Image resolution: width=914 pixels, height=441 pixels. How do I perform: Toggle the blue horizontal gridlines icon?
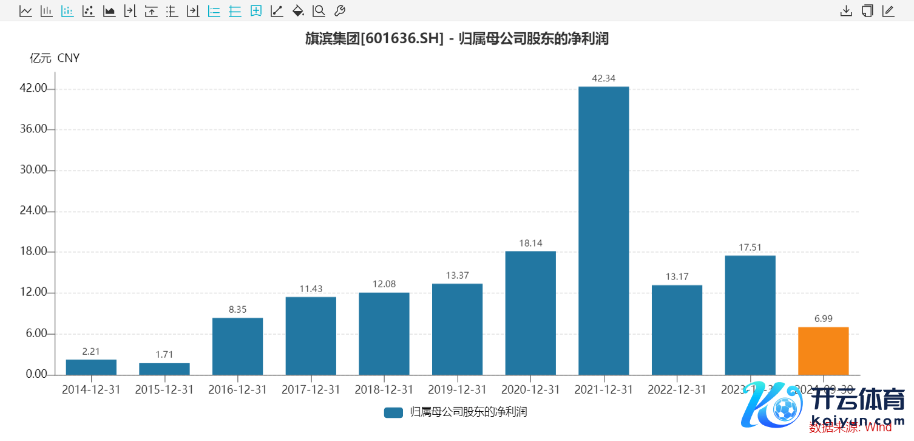coord(235,11)
